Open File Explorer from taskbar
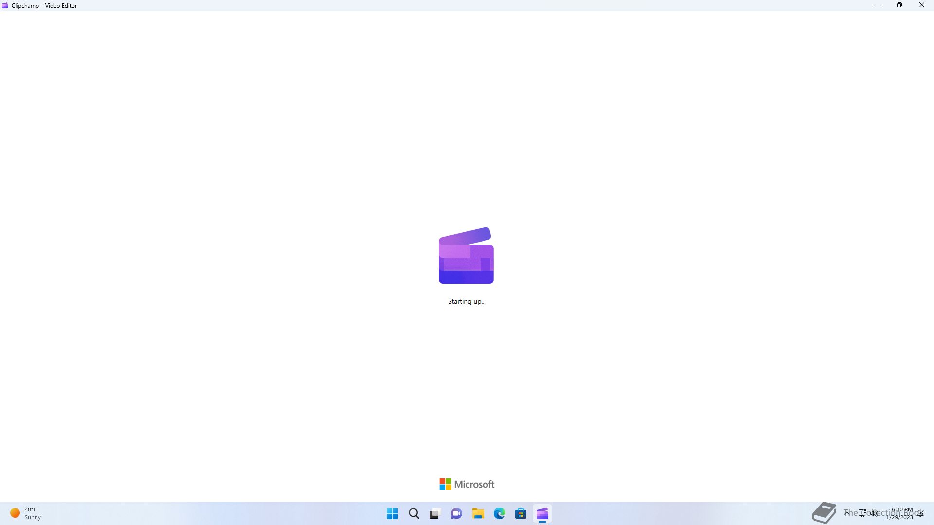Image resolution: width=934 pixels, height=525 pixels. 478,514
